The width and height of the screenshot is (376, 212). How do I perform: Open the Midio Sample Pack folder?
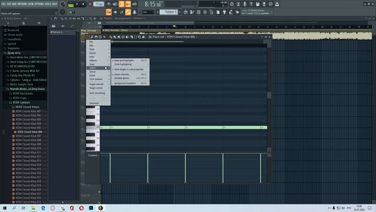pos(22,84)
